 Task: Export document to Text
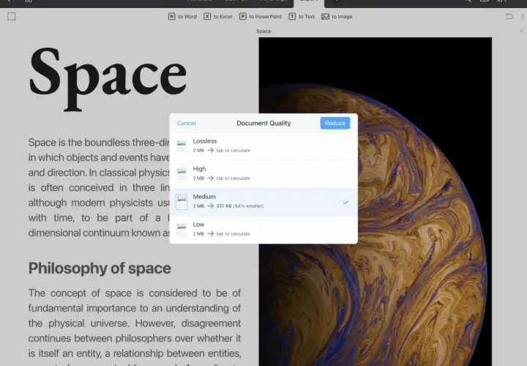(302, 16)
